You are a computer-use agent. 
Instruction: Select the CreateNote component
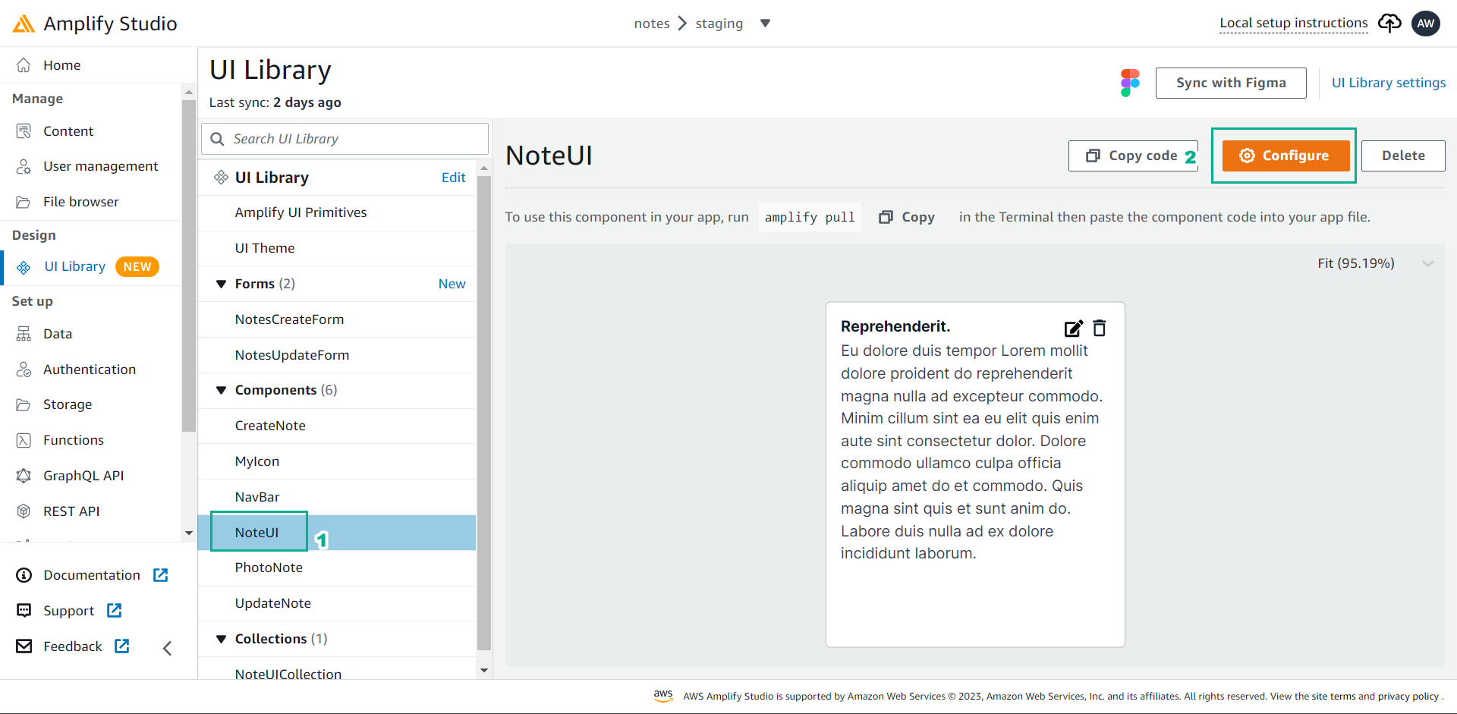pos(337,426)
